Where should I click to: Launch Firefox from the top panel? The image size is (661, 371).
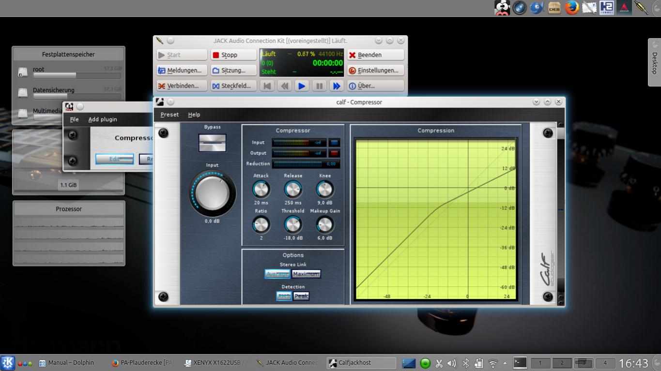(x=572, y=7)
